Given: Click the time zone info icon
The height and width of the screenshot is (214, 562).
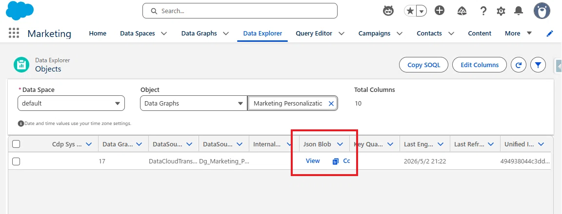Looking at the screenshot, I should [21, 124].
